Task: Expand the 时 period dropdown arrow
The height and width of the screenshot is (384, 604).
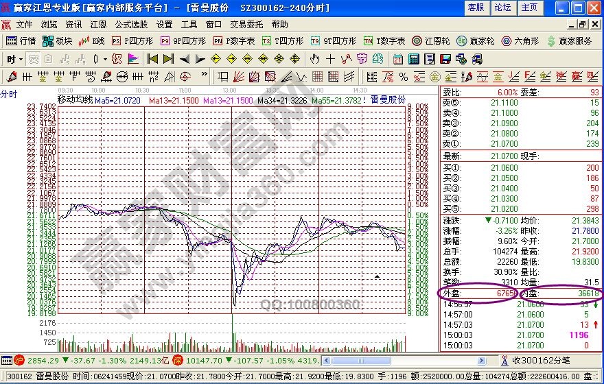Action: [21, 59]
